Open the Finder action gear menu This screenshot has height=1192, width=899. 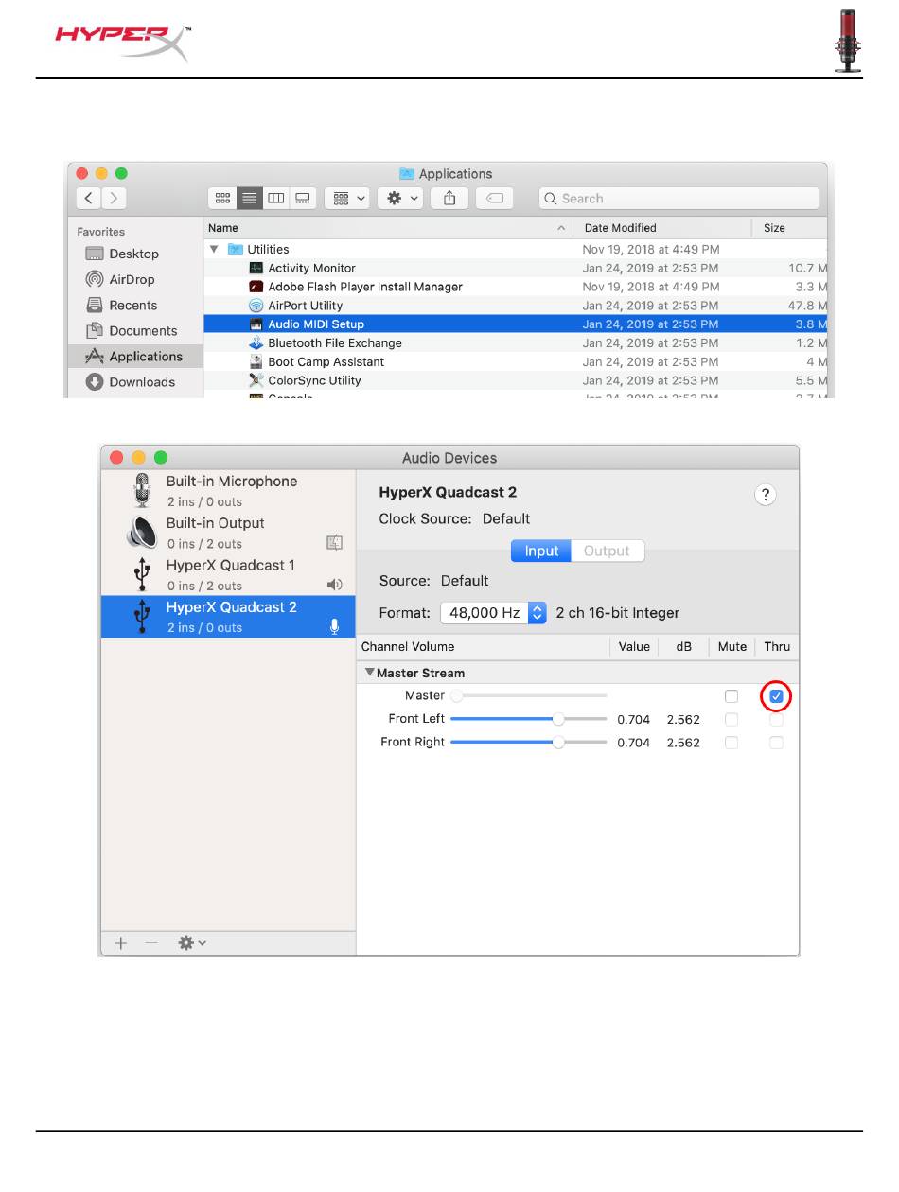[399, 198]
